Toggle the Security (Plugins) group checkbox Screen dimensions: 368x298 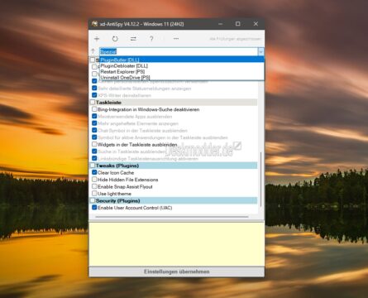(93, 200)
